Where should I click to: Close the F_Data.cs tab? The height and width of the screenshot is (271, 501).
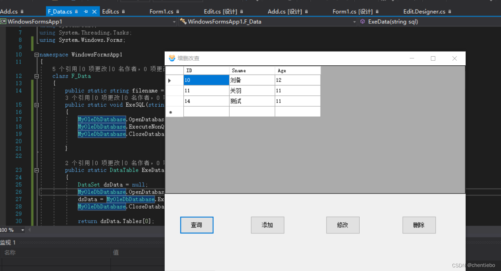(94, 12)
